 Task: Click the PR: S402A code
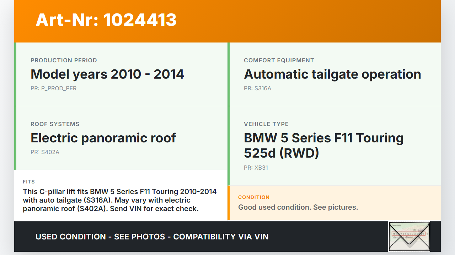point(45,152)
